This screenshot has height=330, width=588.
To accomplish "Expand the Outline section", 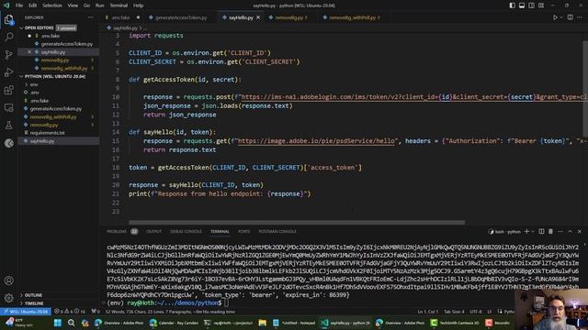I will pyautogui.click(x=33, y=295).
